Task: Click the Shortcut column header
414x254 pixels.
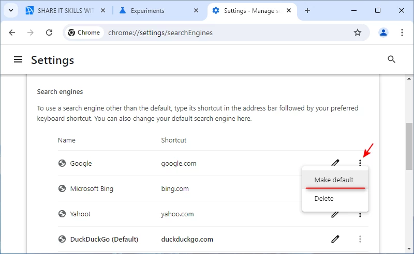Action: pos(174,140)
